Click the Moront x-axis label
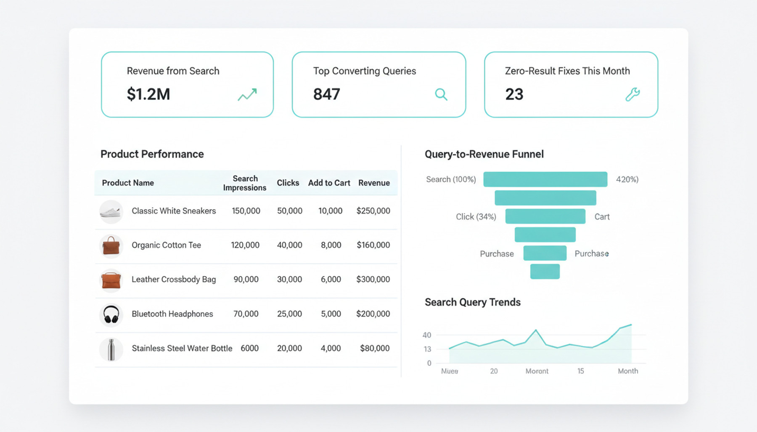The height and width of the screenshot is (432, 757). pyautogui.click(x=537, y=371)
